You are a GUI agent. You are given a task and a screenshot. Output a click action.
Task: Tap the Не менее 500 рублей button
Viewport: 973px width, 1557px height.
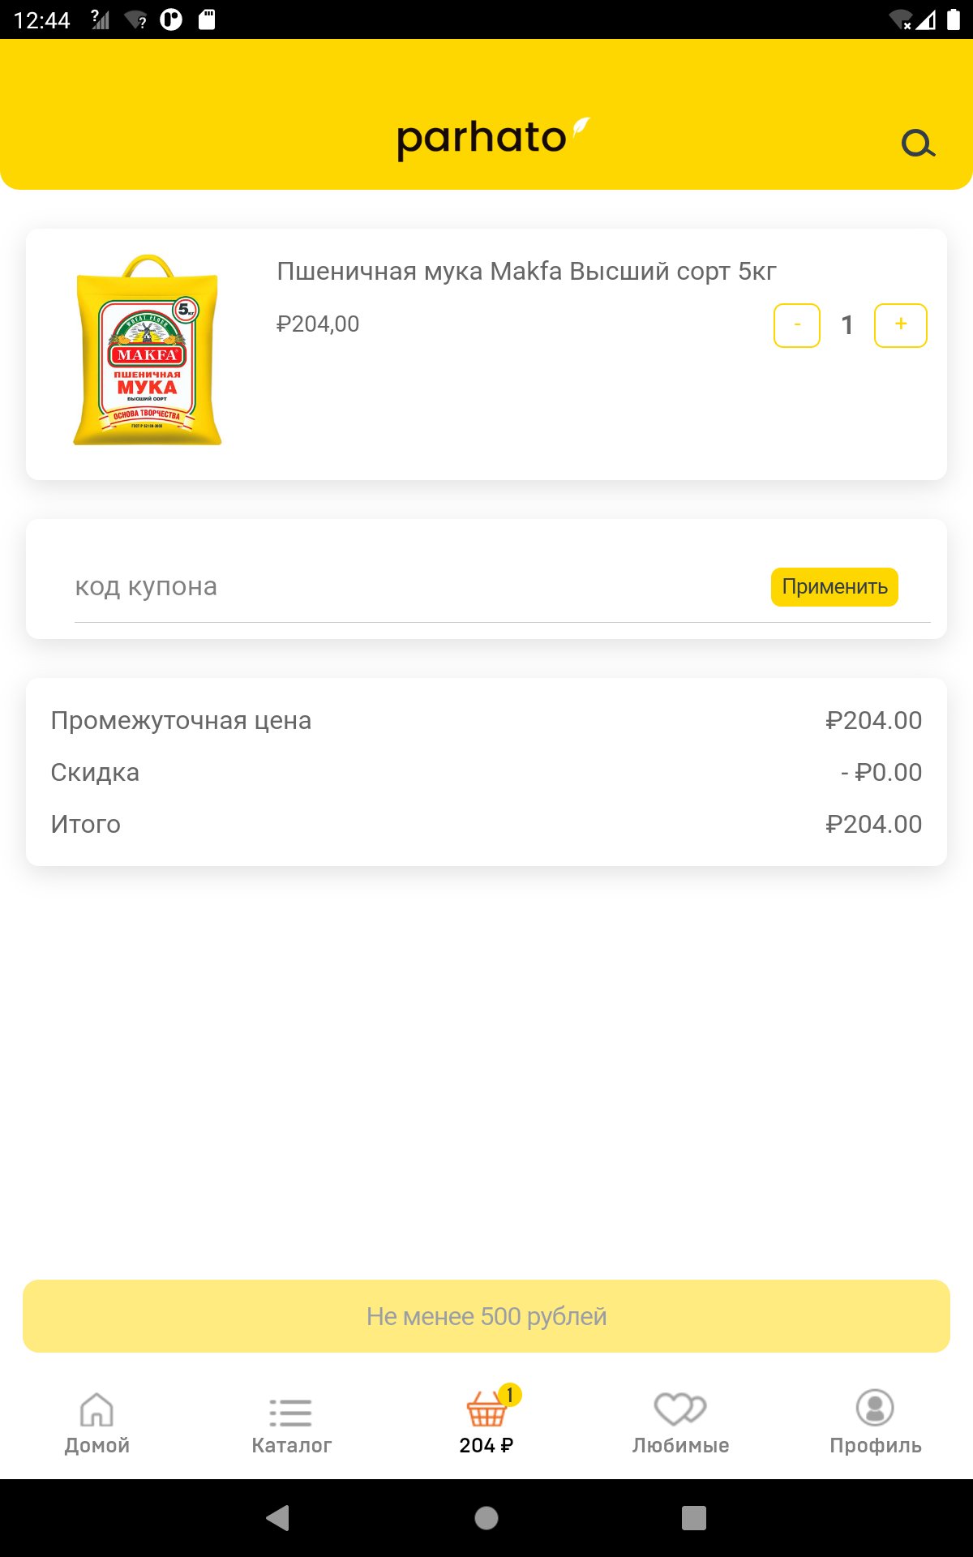(x=486, y=1316)
